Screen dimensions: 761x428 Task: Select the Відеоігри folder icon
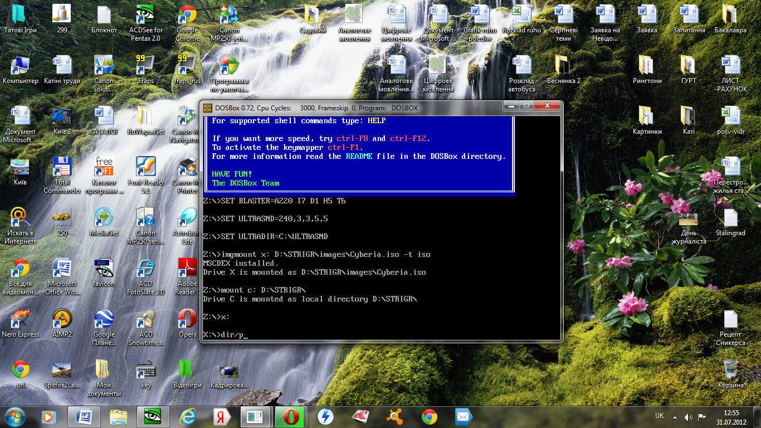(187, 374)
